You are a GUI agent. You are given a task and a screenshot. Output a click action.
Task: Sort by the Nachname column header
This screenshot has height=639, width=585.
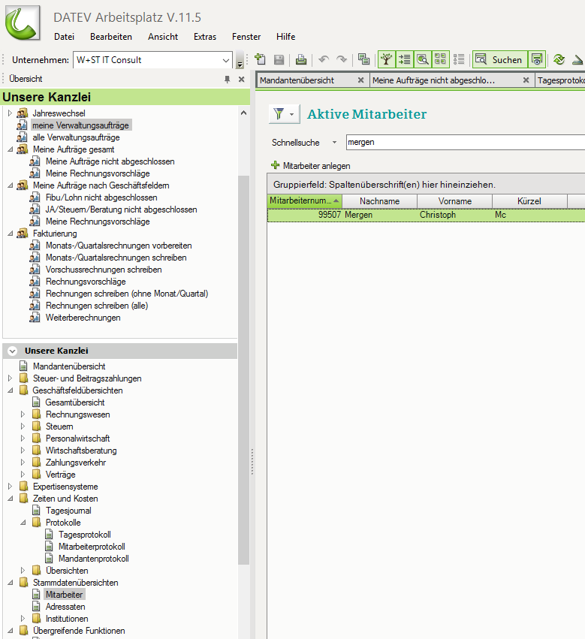coord(379,201)
